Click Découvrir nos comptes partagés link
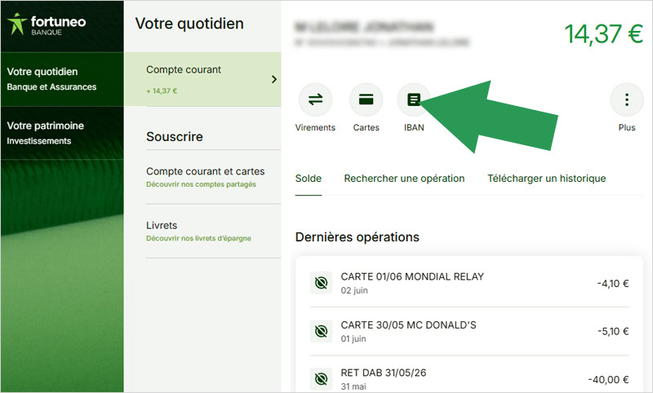Screen dimensions: 653x393 point(201,184)
